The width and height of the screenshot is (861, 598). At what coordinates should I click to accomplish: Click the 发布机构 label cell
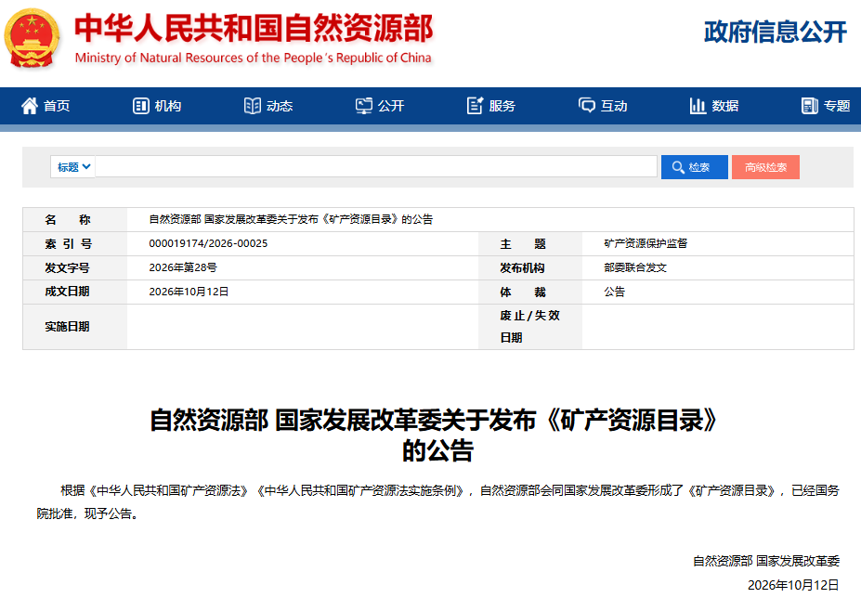[530, 268]
